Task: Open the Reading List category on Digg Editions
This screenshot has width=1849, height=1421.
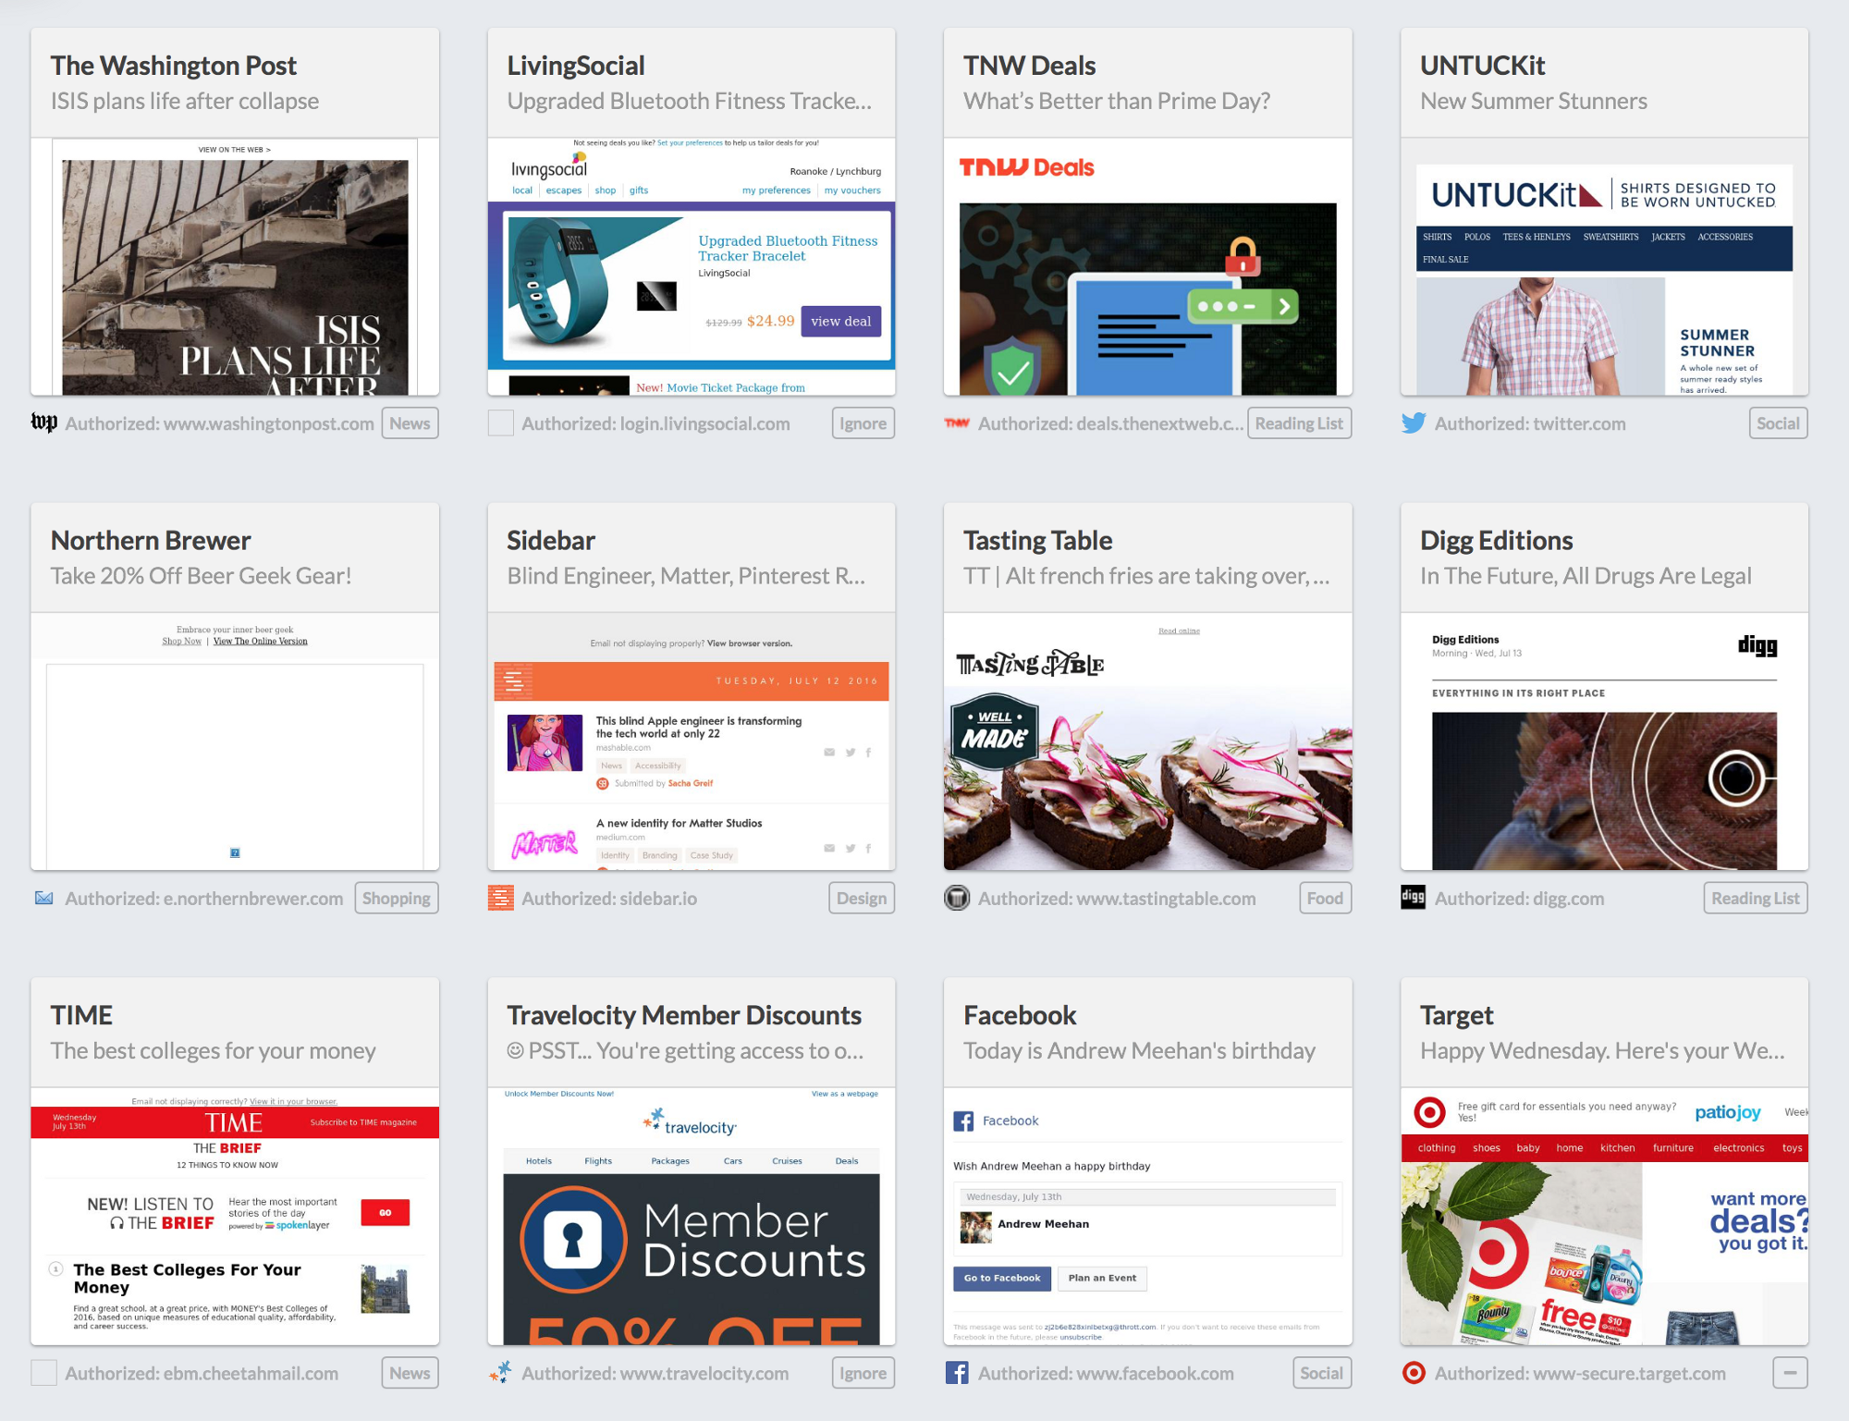Action: [x=1755, y=898]
